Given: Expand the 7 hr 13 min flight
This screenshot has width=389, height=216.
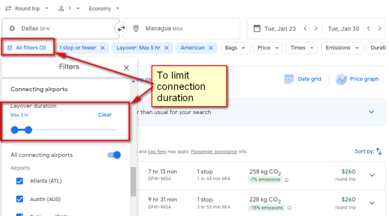Looking at the screenshot, I should pos(372,175).
